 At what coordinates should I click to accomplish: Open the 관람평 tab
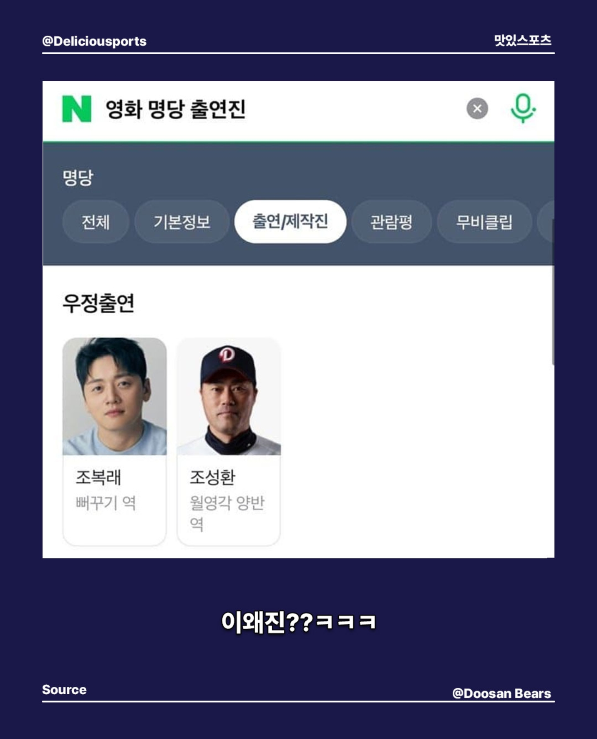tap(391, 222)
